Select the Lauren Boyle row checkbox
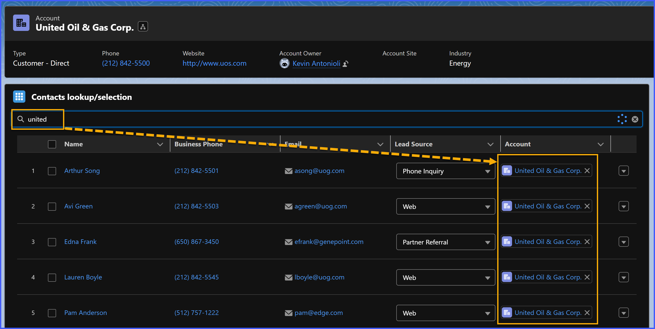 click(x=52, y=277)
